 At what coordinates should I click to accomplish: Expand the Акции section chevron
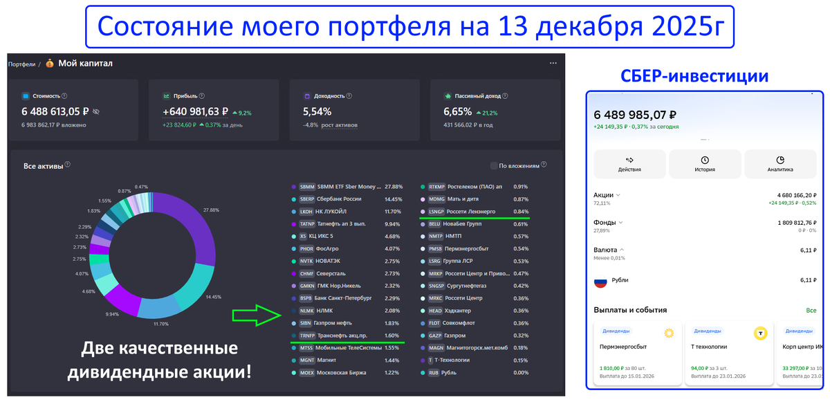(618, 195)
